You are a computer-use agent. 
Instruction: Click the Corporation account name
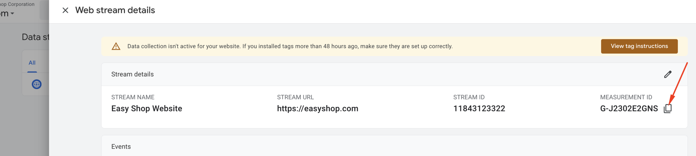17,4
